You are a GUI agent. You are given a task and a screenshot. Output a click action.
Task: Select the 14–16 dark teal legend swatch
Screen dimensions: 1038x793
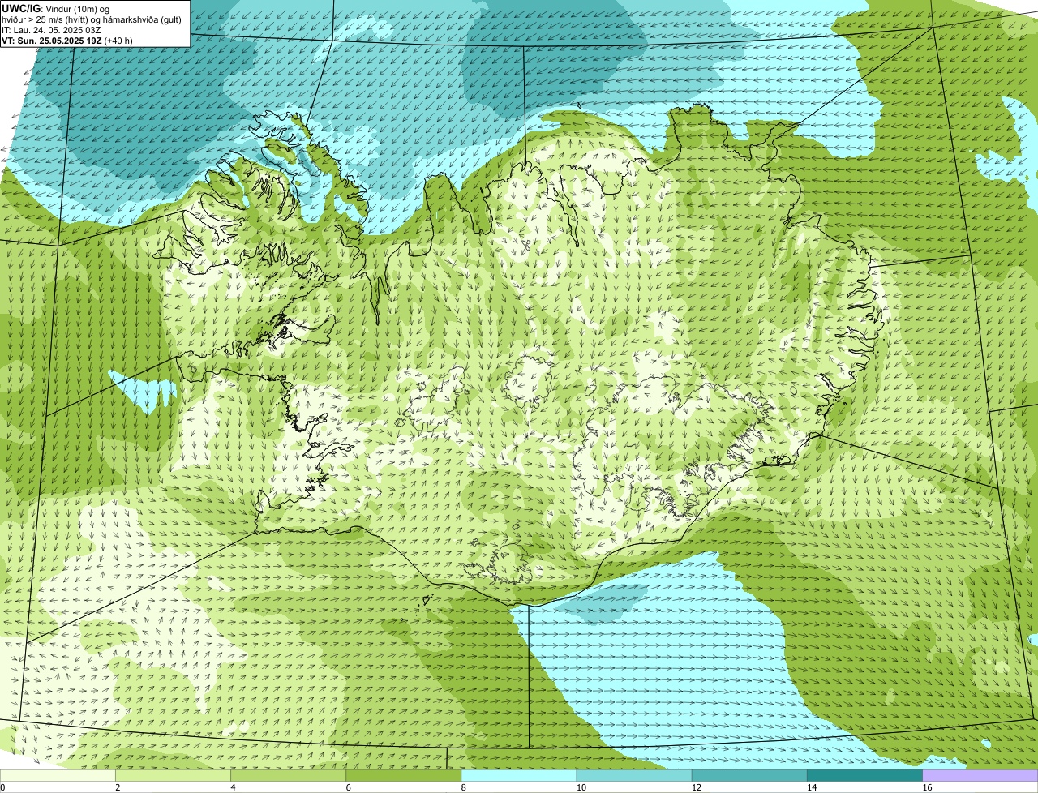(864, 776)
